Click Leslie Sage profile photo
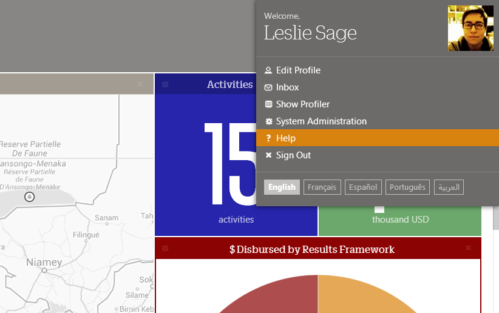The image size is (499, 313). (x=470, y=29)
